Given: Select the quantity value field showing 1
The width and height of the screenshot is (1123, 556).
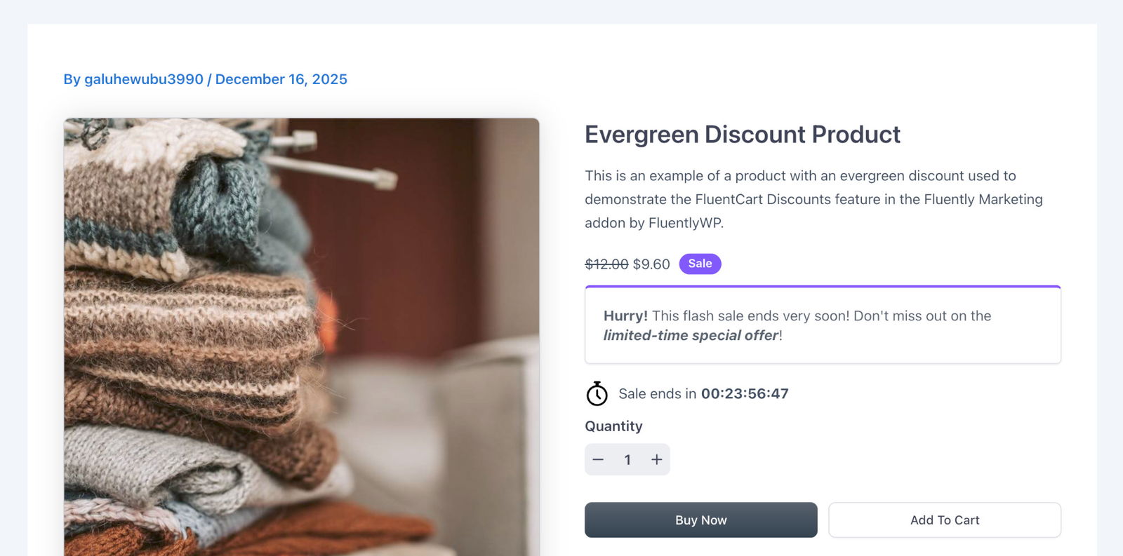Looking at the screenshot, I should tap(627, 459).
